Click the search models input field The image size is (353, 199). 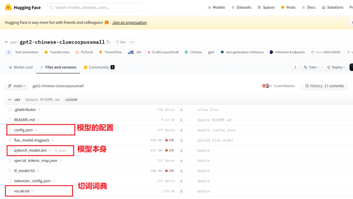point(95,8)
